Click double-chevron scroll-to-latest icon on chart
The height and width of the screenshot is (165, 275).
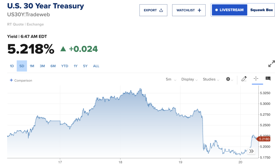(251, 151)
